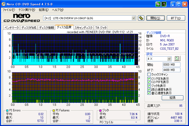Click the ポジション 4487 MB value
Viewport: 189px width, 126px height.
pyautogui.click(x=176, y=118)
